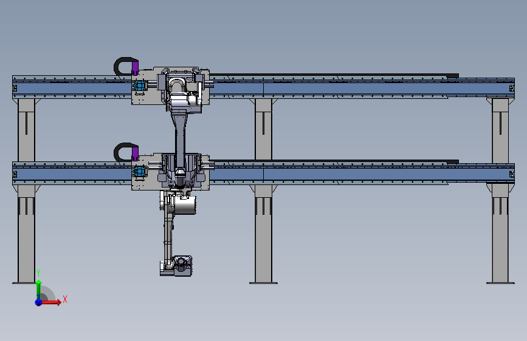
Task: Select the front left support leg
Action: (26, 233)
